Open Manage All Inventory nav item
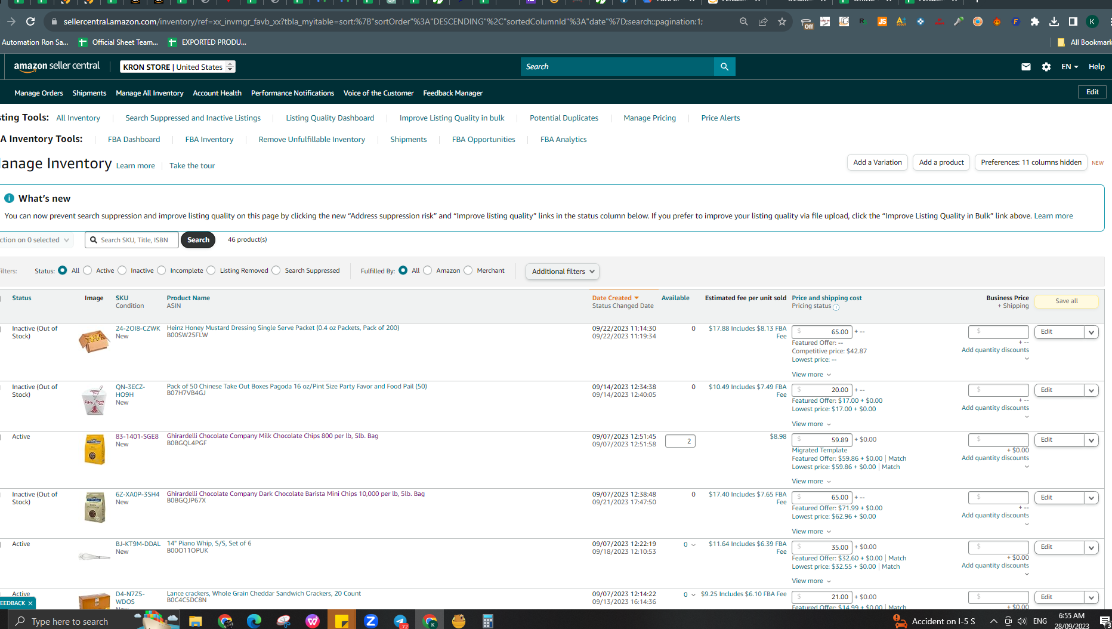 (x=150, y=93)
